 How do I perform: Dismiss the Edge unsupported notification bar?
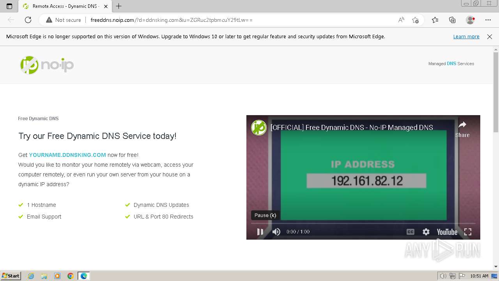490,37
